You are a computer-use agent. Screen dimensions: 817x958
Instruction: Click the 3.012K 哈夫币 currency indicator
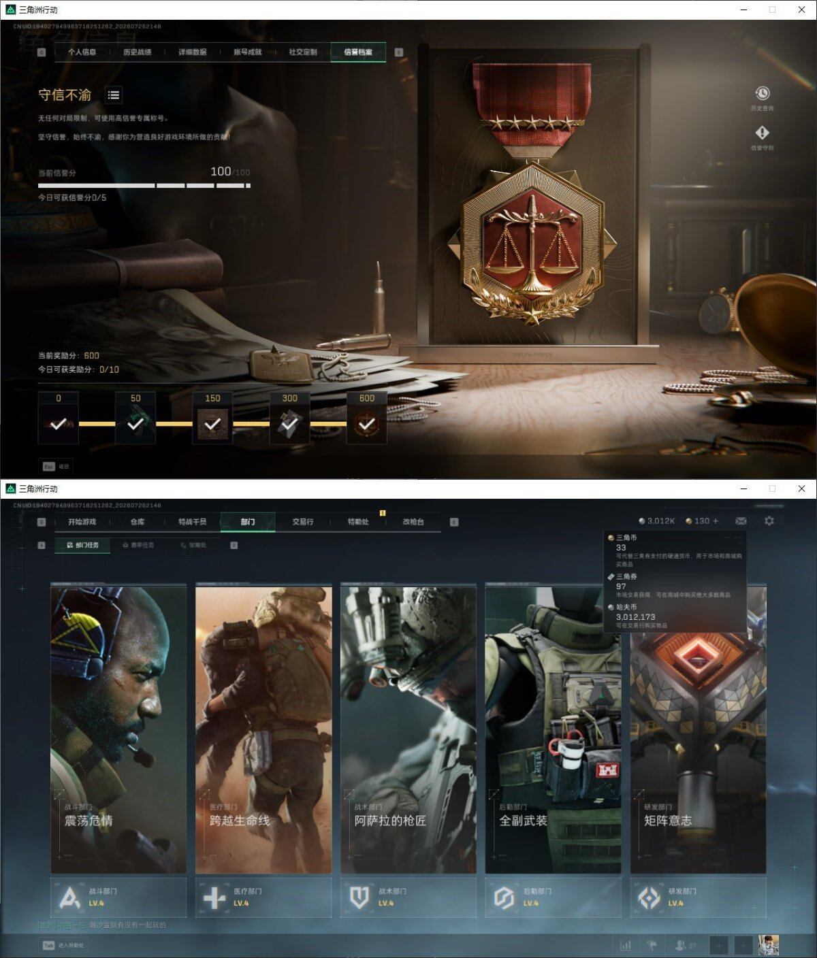click(x=656, y=521)
